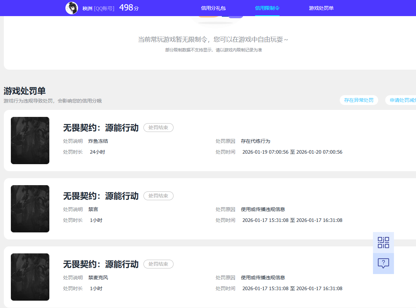Click the username 秧洲 [QQ账号]
This screenshot has width=416, height=308.
click(x=98, y=8)
